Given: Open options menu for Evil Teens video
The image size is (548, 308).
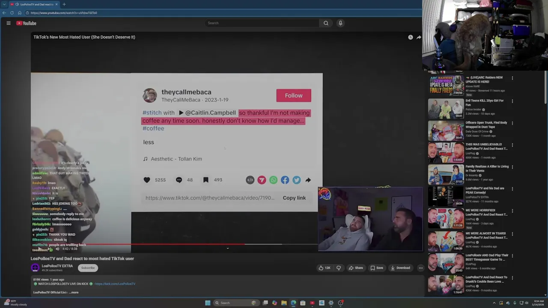Looking at the screenshot, I should (512, 101).
